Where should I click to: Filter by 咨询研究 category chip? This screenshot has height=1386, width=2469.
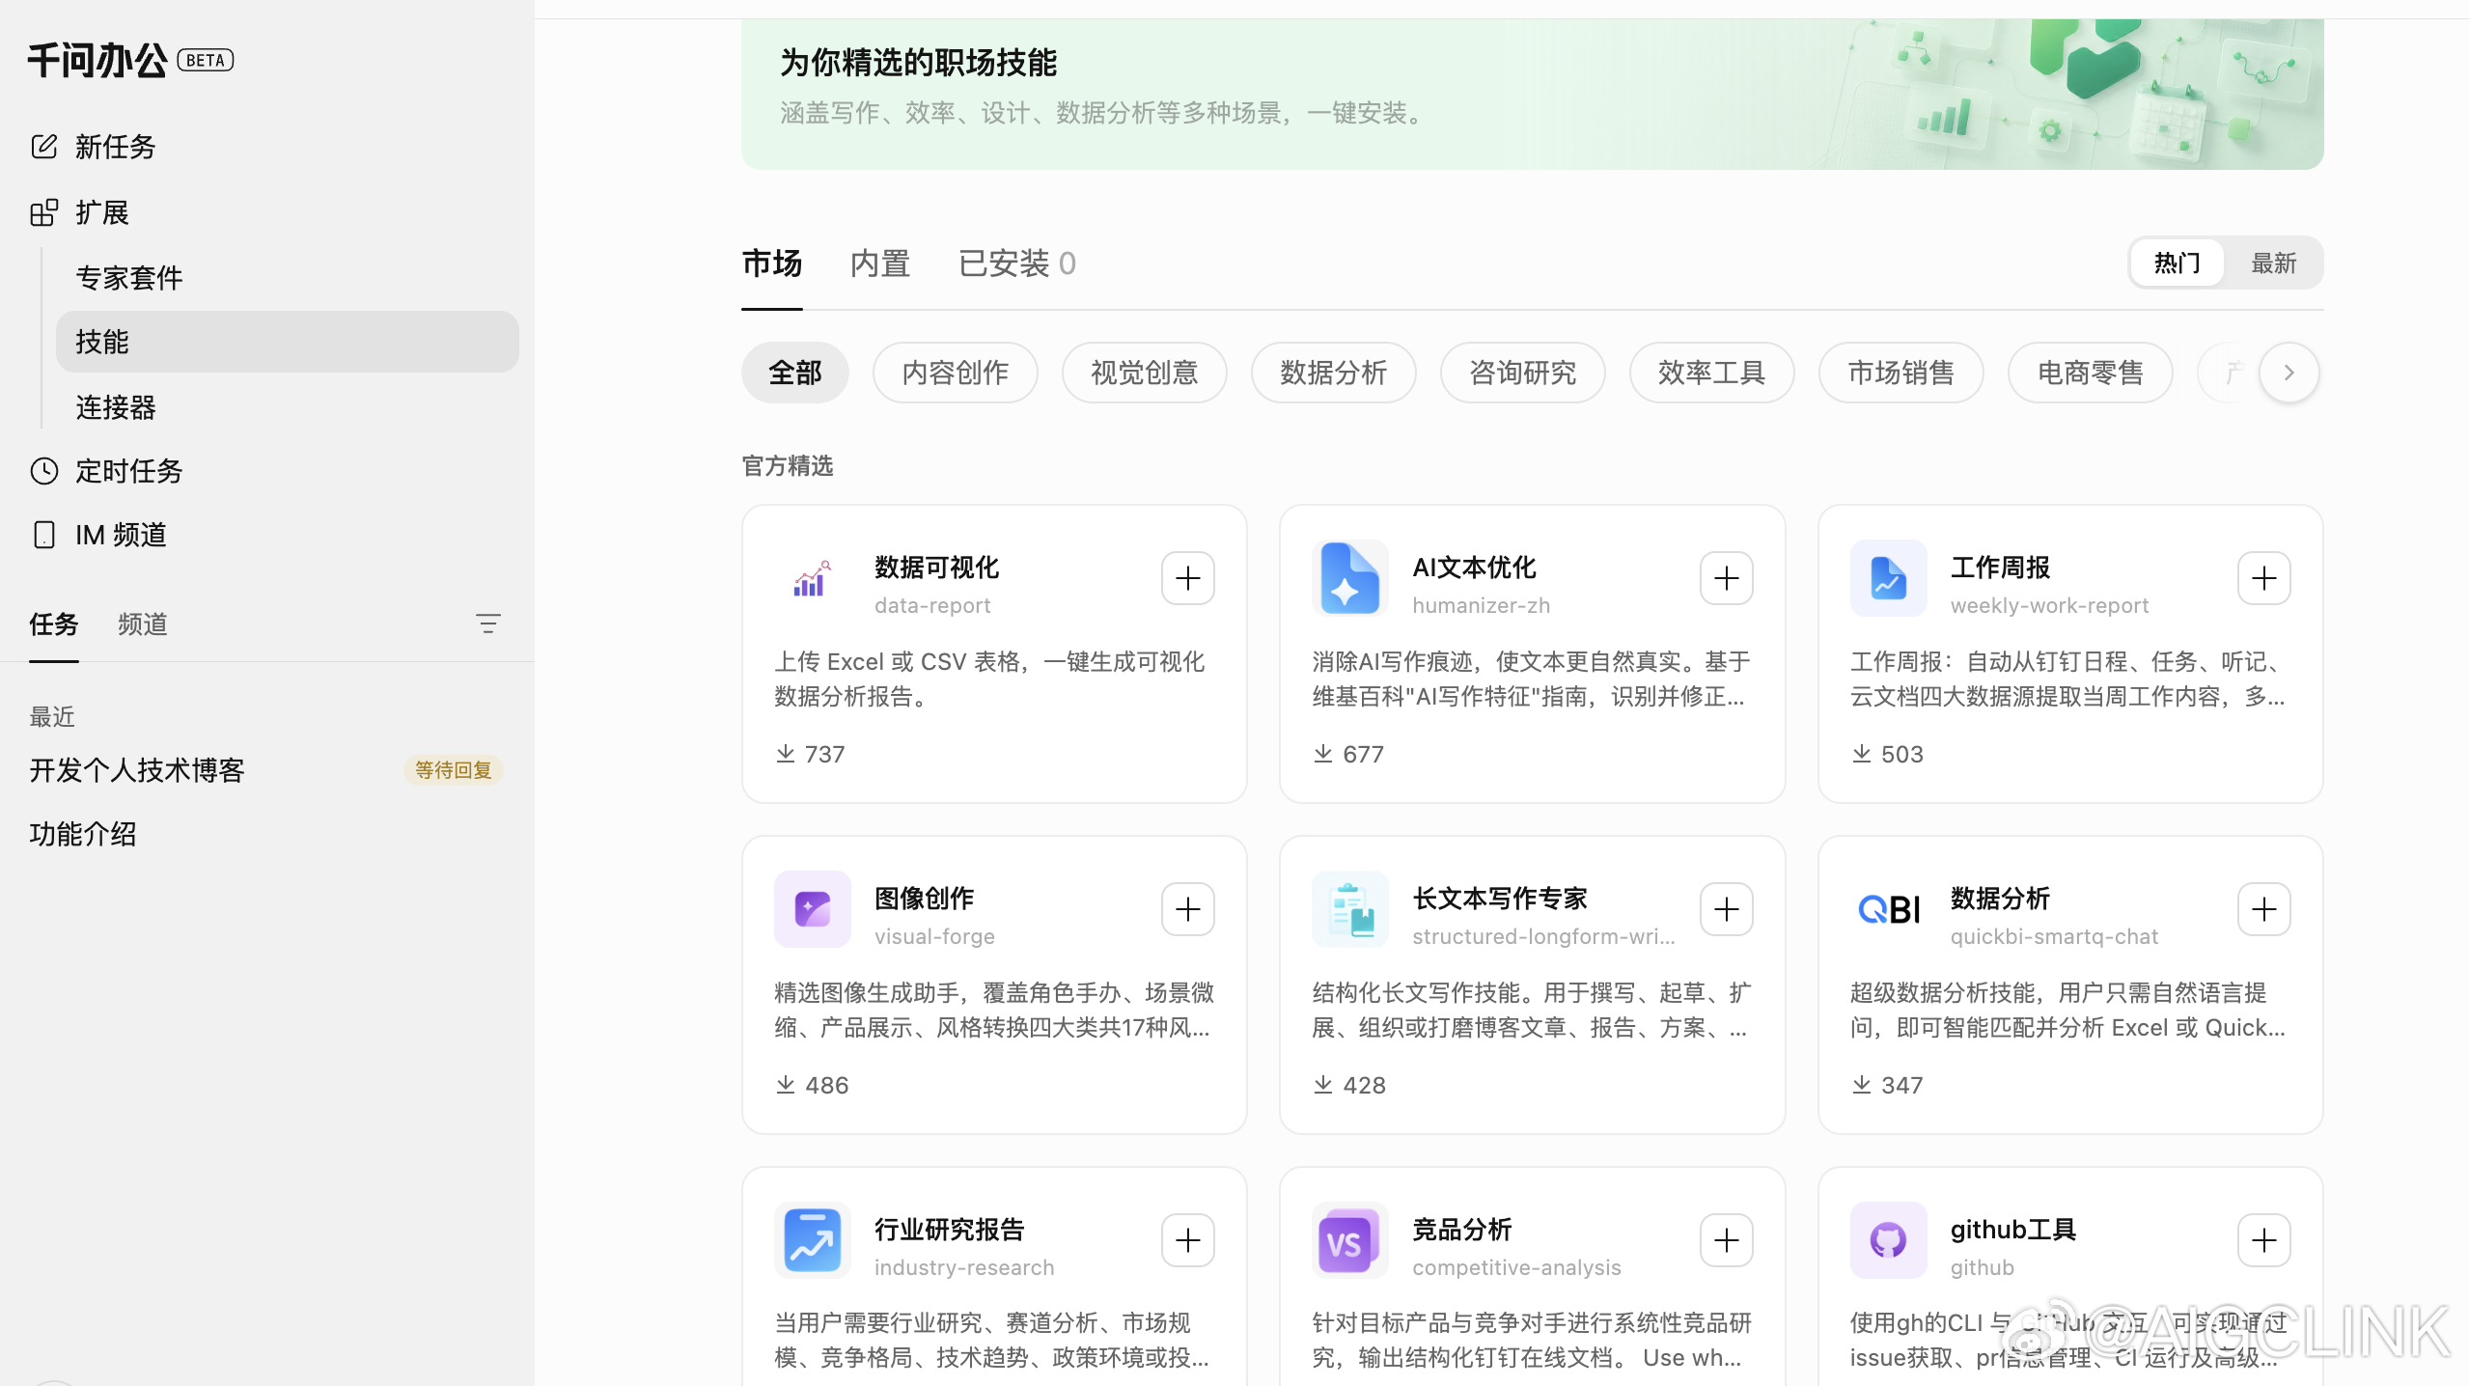coord(1522,373)
